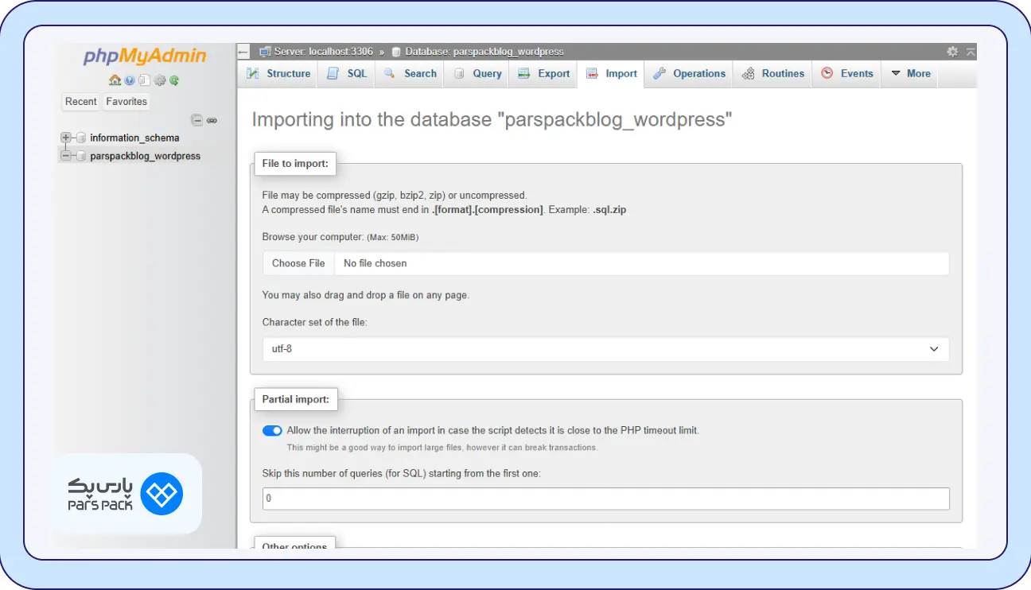Click the link-with-main-panel chain icon
This screenshot has height=590, width=1031.
pos(212,120)
